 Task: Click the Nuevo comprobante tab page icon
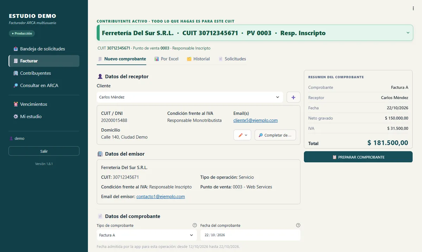coord(100,59)
